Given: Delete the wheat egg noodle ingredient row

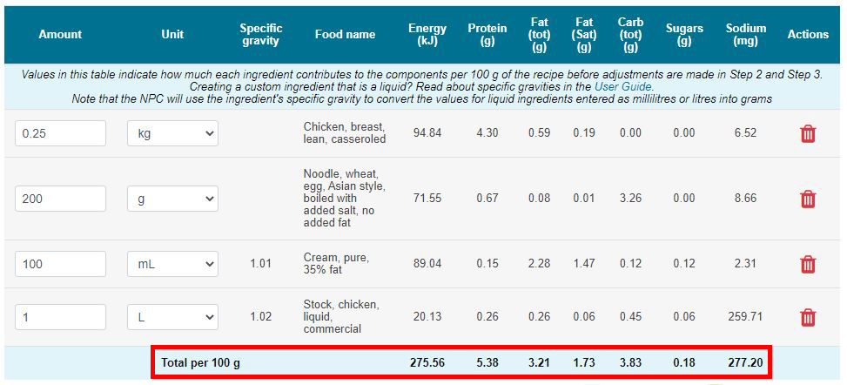Looking at the screenshot, I should pyautogui.click(x=807, y=199).
